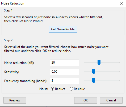Click the Sensitivity slider handle
The image size is (126, 107).
94,72
